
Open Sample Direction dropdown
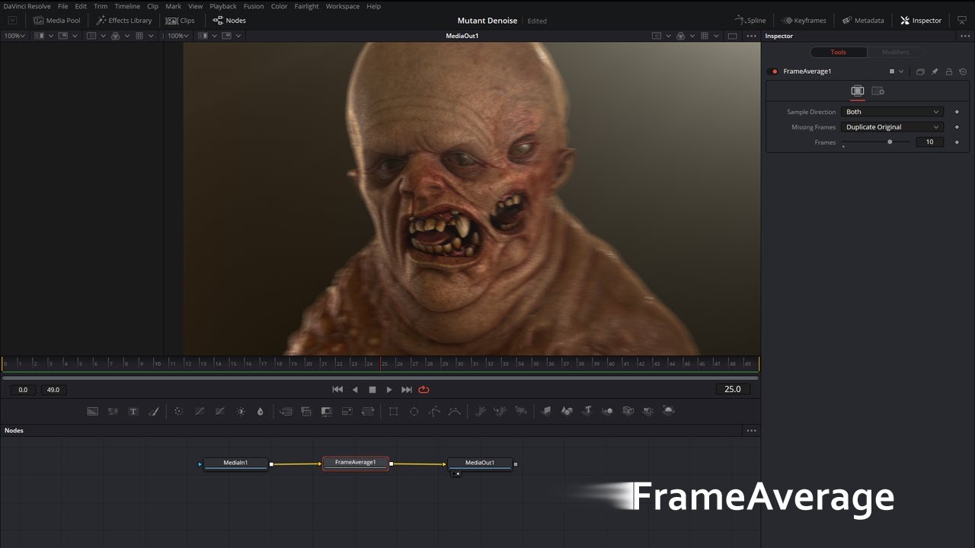pos(893,112)
